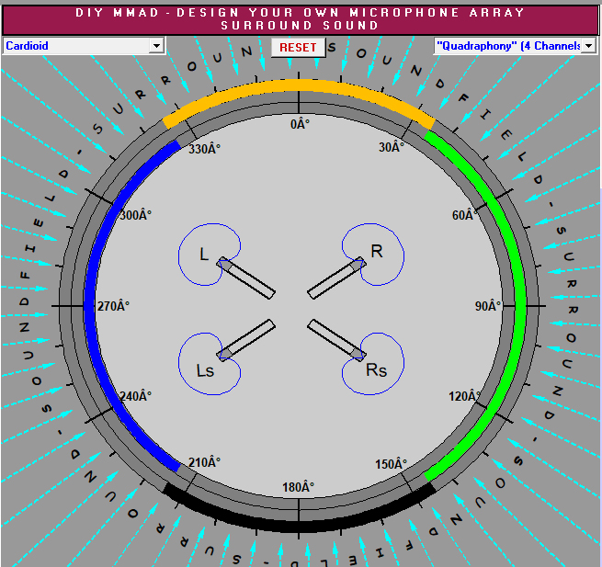Expand the Quadraphony channel configuration dropdown
This screenshot has height=567, width=602.
[x=588, y=46]
